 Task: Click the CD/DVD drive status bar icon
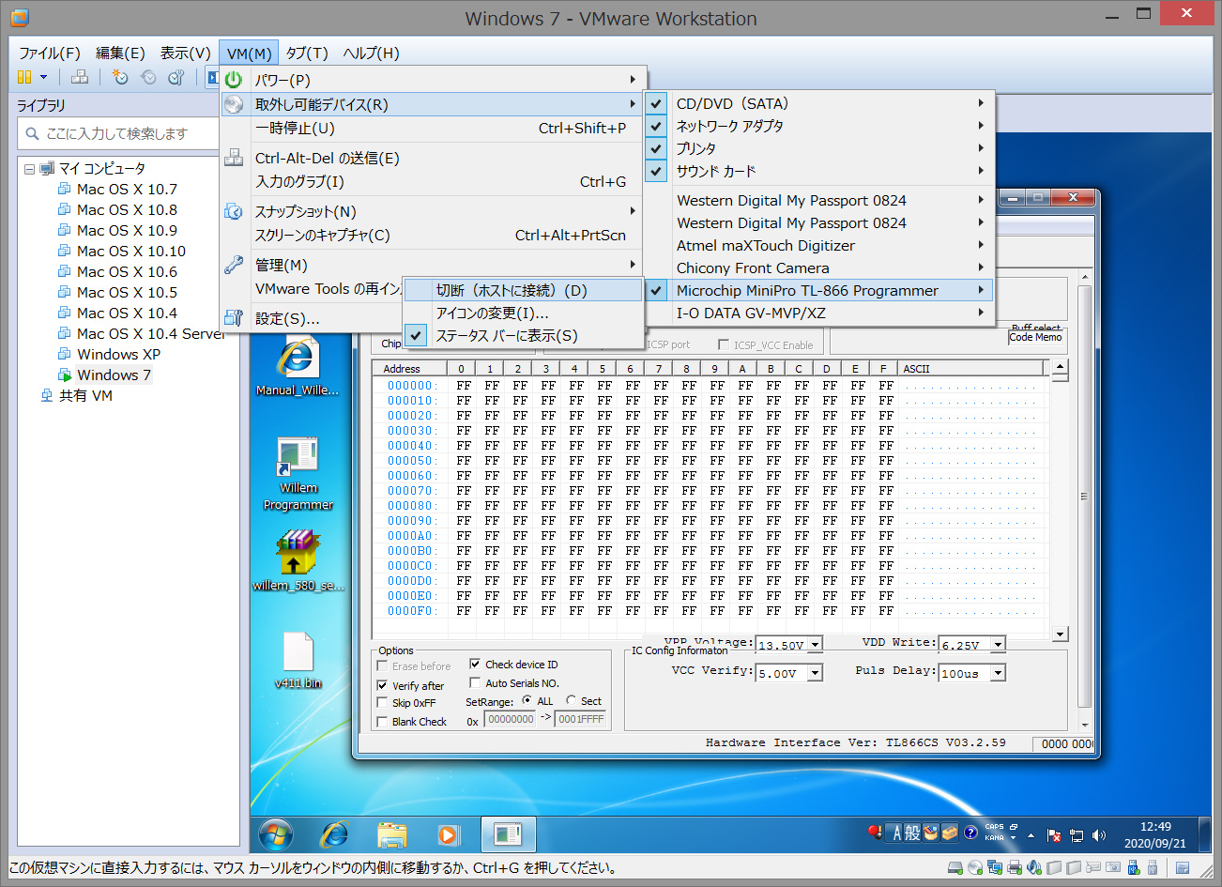(x=975, y=867)
